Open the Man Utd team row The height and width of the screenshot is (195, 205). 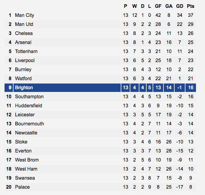point(100,24)
